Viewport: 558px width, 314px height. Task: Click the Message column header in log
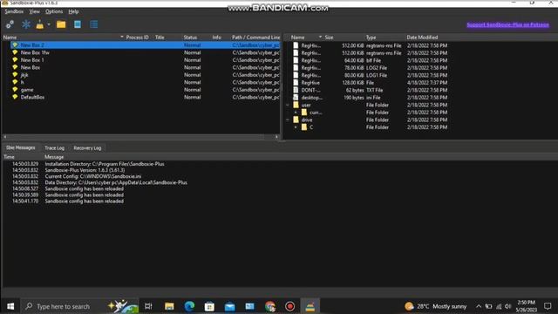(54, 157)
